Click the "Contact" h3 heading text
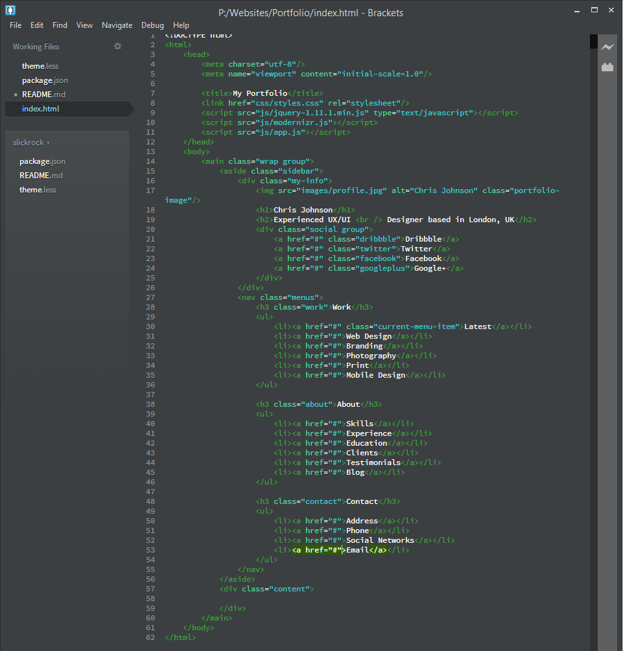 coord(362,501)
